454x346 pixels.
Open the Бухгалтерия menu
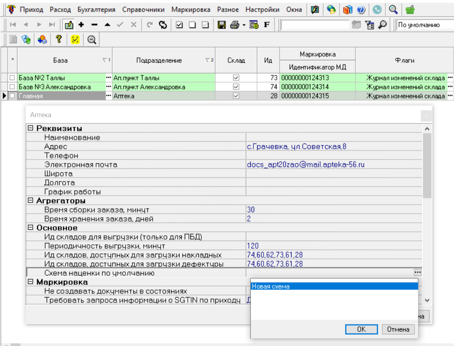point(97,9)
